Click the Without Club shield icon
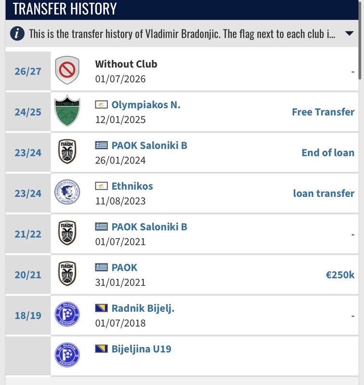 point(67,70)
